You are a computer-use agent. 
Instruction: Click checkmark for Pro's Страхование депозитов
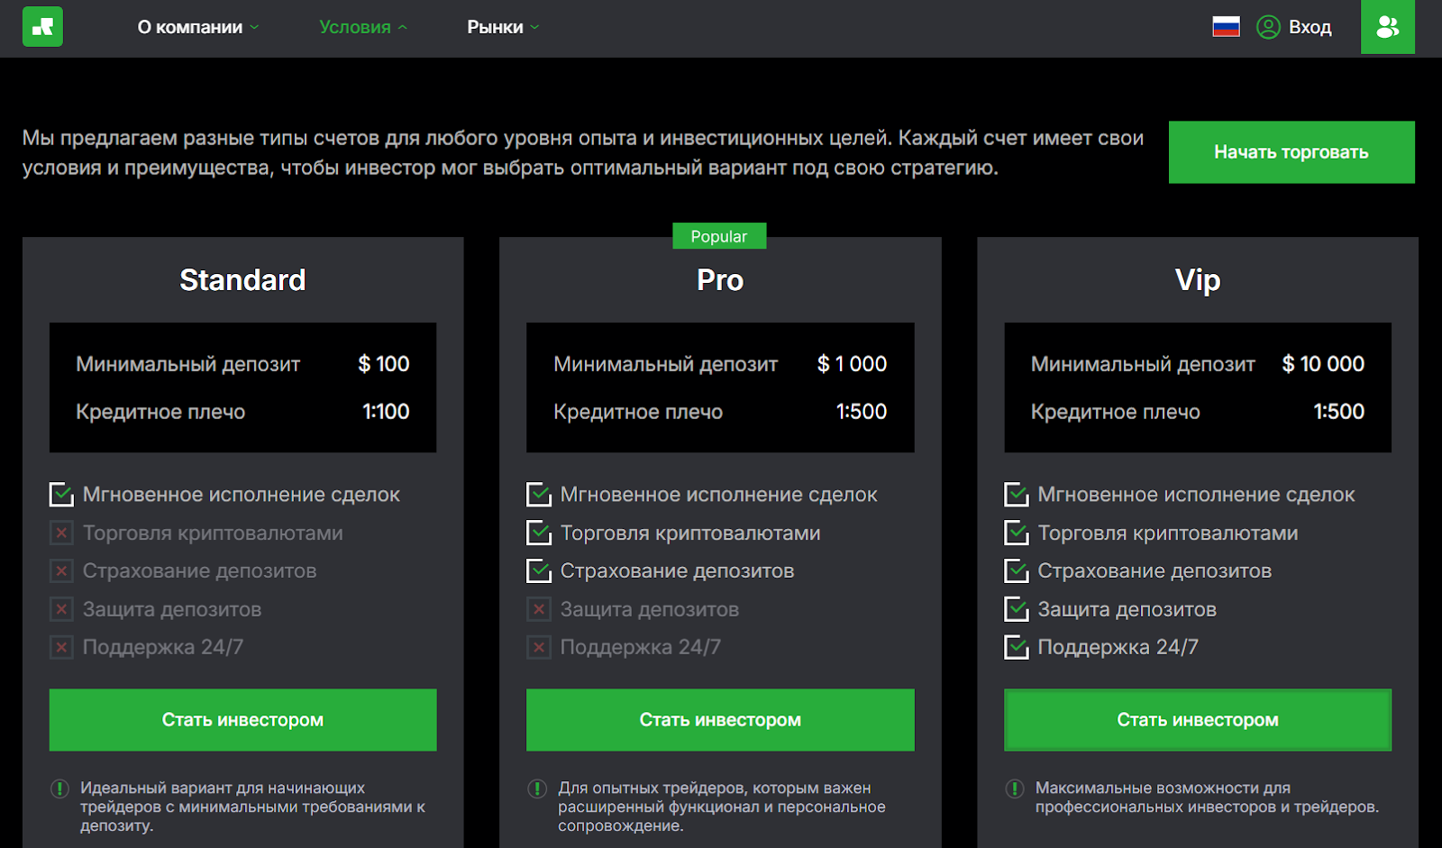(x=539, y=570)
